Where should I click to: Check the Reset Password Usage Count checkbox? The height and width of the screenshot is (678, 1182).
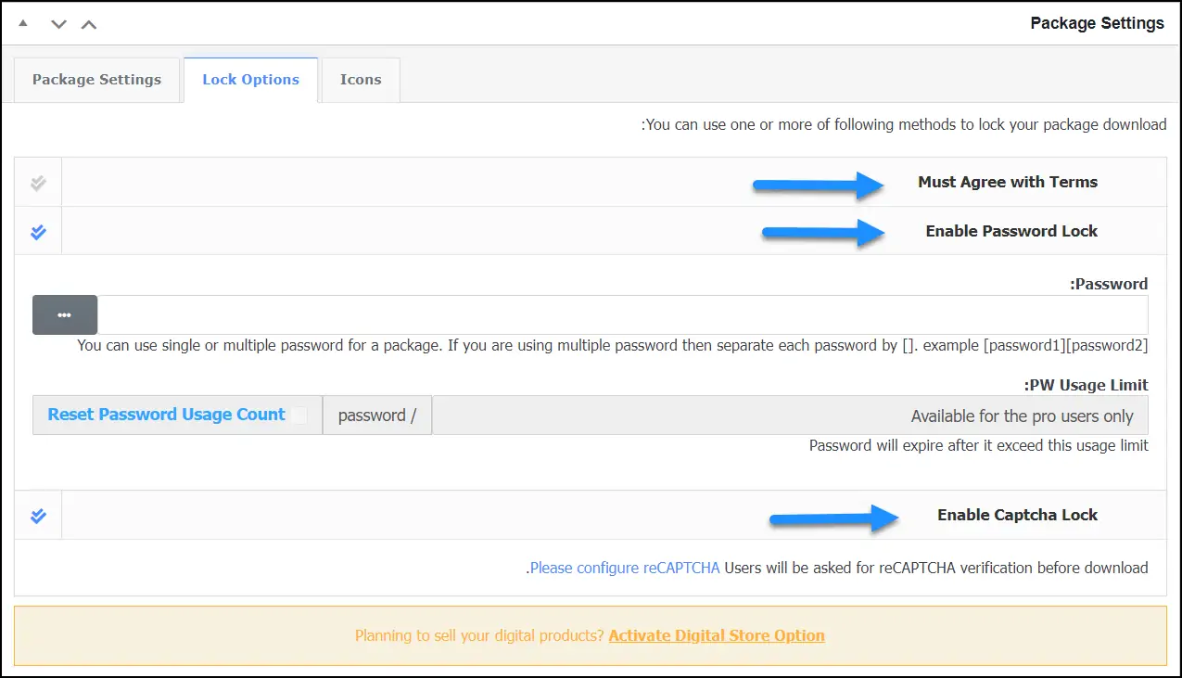coord(299,416)
